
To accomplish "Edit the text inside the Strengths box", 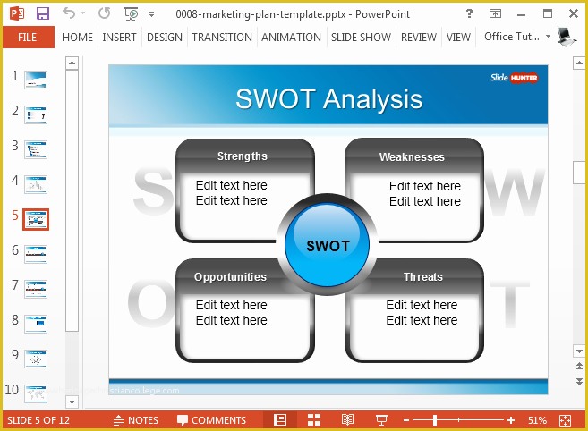I will pyautogui.click(x=232, y=192).
